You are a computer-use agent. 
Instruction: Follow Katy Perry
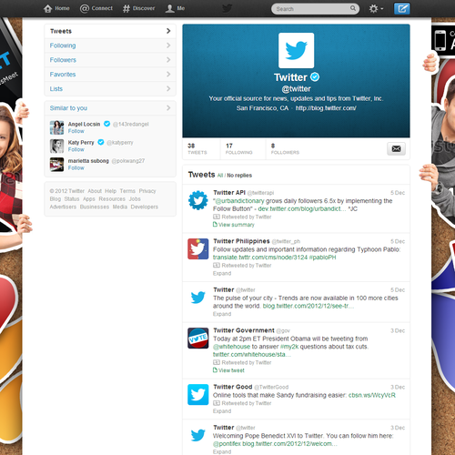click(76, 149)
